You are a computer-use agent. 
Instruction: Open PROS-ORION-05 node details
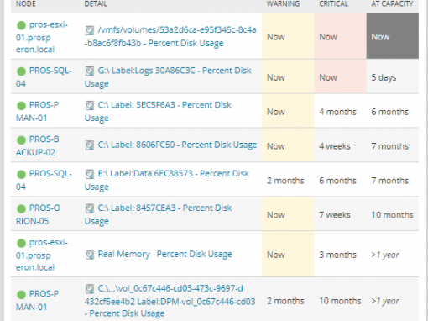pyautogui.click(x=38, y=214)
